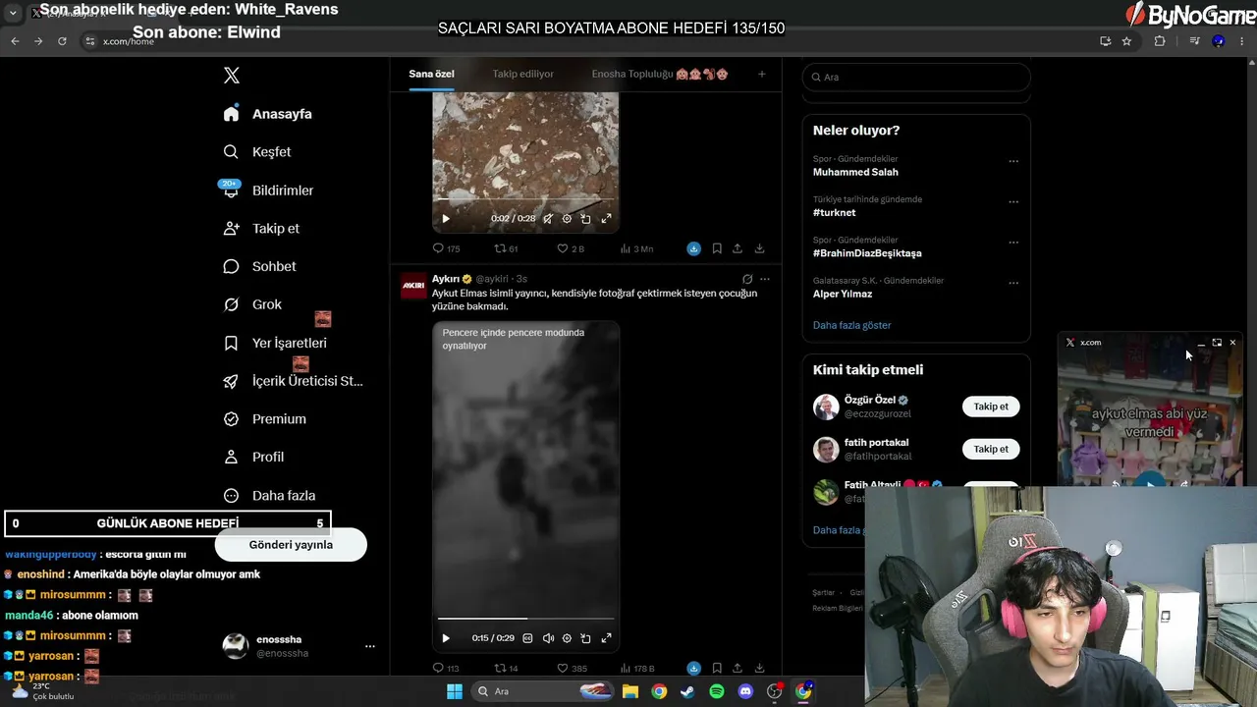Switch to Sana özel tab

pyautogui.click(x=431, y=75)
